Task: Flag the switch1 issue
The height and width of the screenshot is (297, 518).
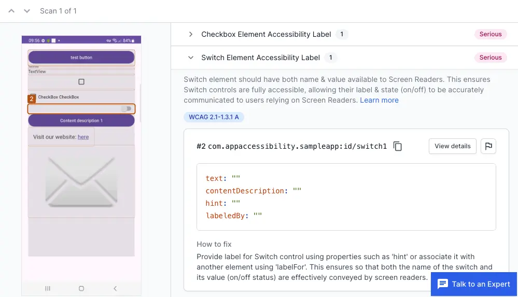Action: (x=488, y=146)
